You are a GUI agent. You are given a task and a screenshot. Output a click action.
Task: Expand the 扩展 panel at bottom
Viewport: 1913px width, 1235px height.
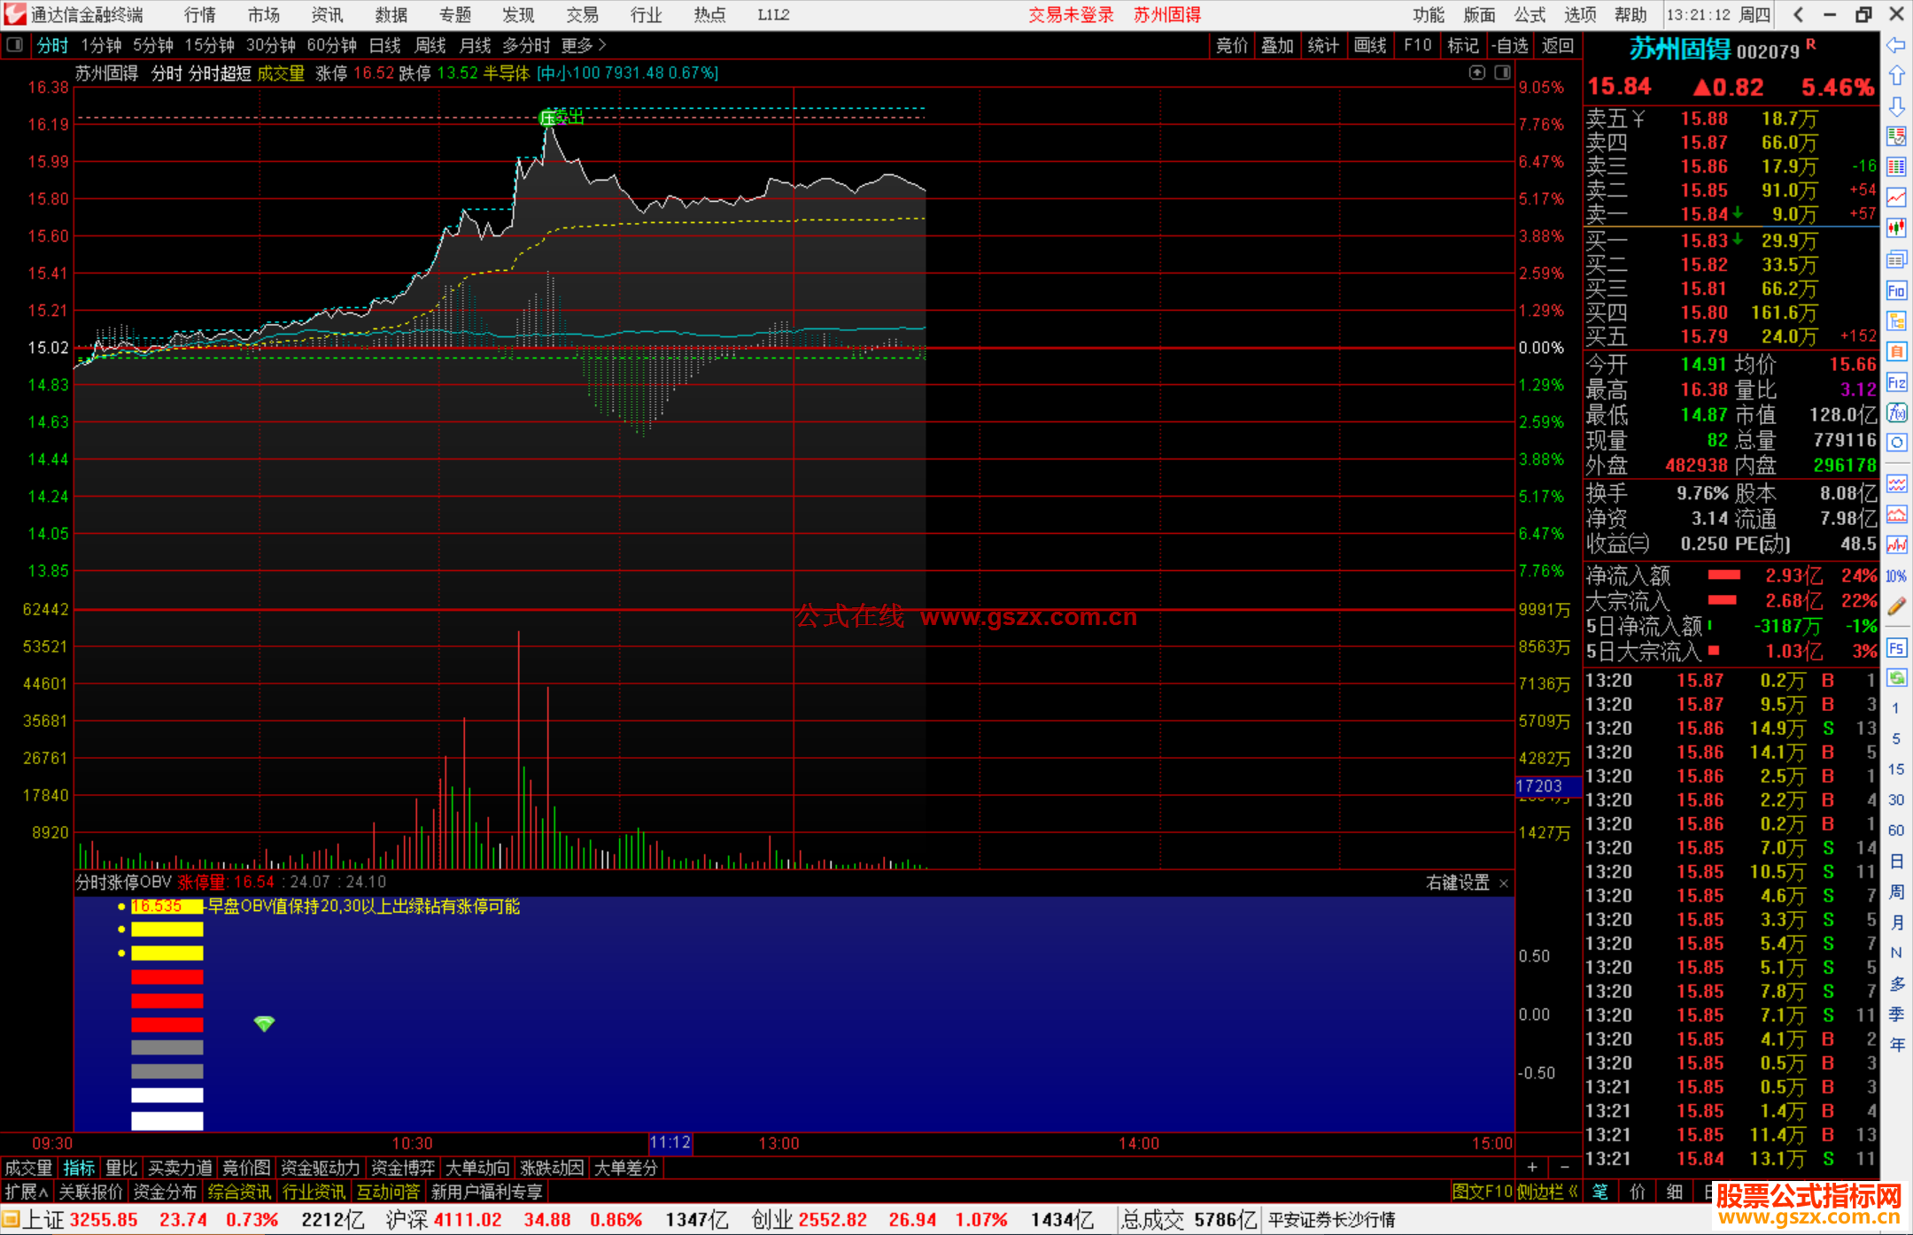click(x=27, y=1192)
